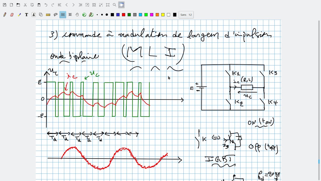Copy the selection to the clipboard

pyautogui.click(x=32, y=5)
